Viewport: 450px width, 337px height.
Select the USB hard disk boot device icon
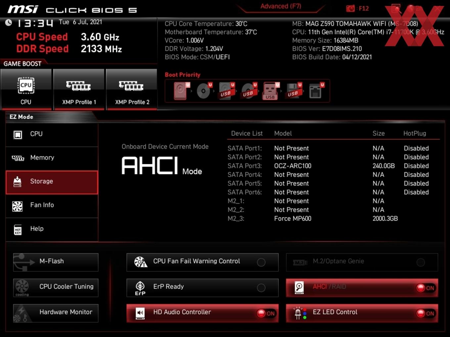[226, 91]
